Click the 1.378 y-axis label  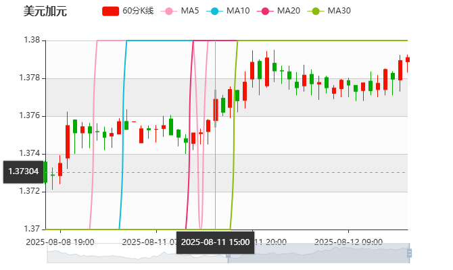point(31,78)
